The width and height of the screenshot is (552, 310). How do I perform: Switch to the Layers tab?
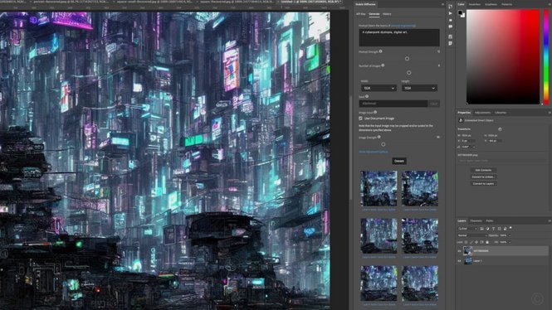pyautogui.click(x=462, y=220)
